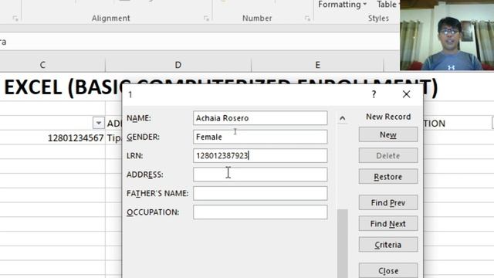Screen dimensions: 494x278
Task: Click the NAME field containing Achaia Rosero
Action: click(260, 118)
